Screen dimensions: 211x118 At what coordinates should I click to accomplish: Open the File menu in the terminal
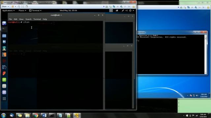coord(10,19)
